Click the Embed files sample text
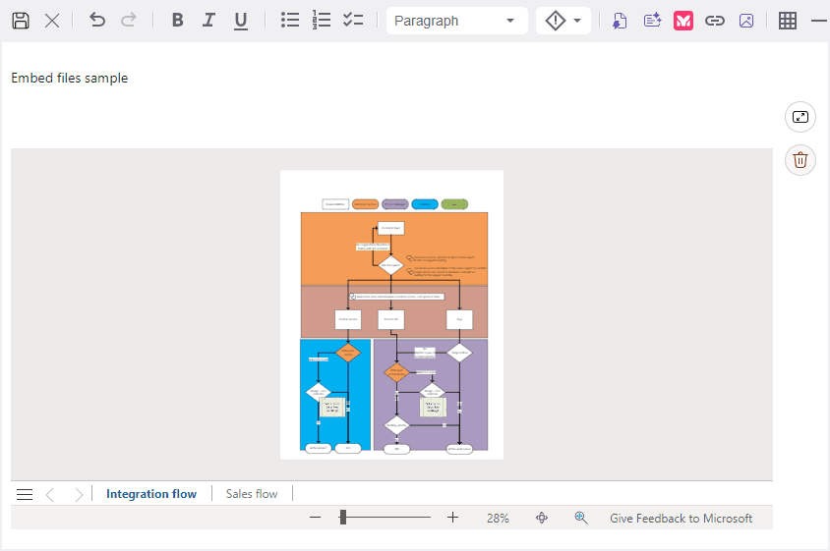Viewport: 830px width, 551px height. pos(70,79)
